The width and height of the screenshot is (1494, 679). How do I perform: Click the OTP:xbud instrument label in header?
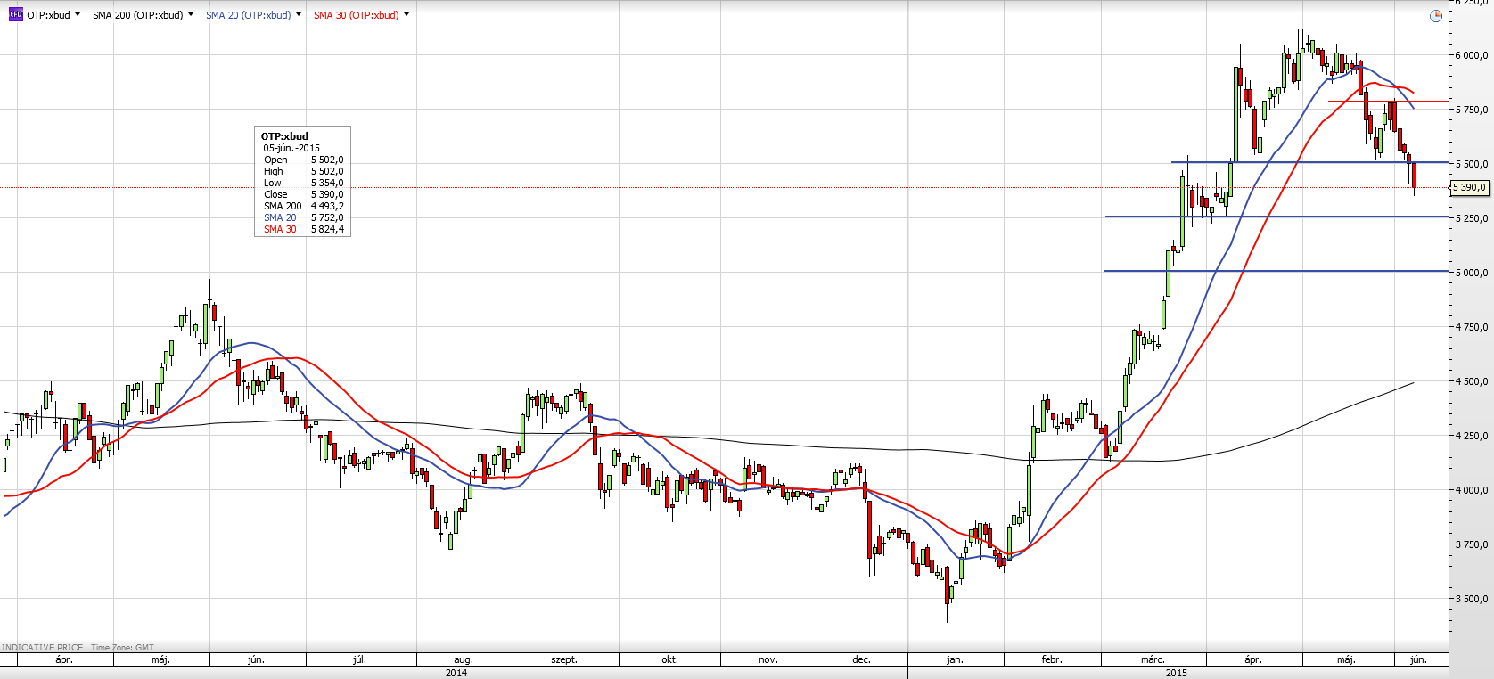pos(48,15)
